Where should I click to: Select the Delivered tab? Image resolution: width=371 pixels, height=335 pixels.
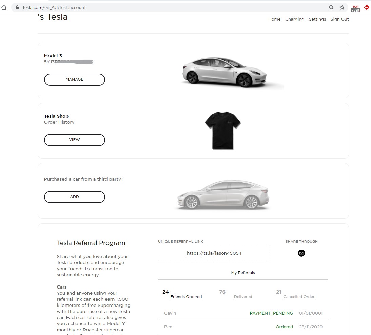point(243,297)
